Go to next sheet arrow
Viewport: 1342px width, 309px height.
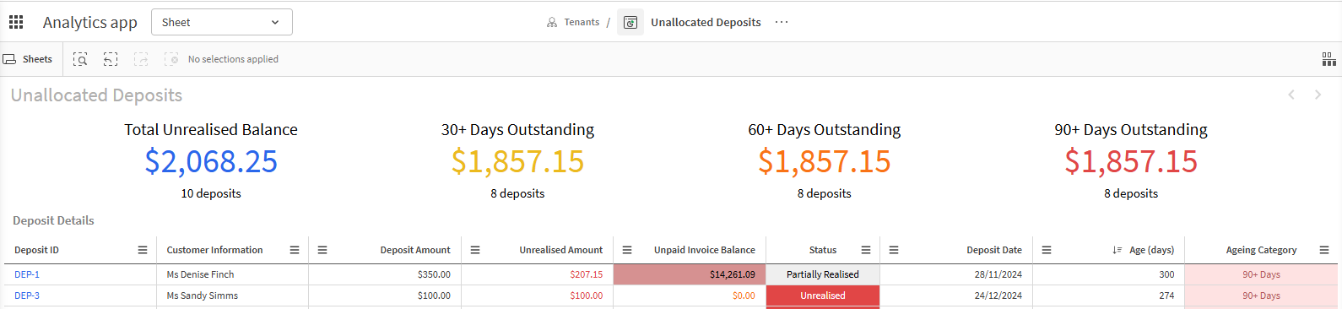tap(1318, 95)
